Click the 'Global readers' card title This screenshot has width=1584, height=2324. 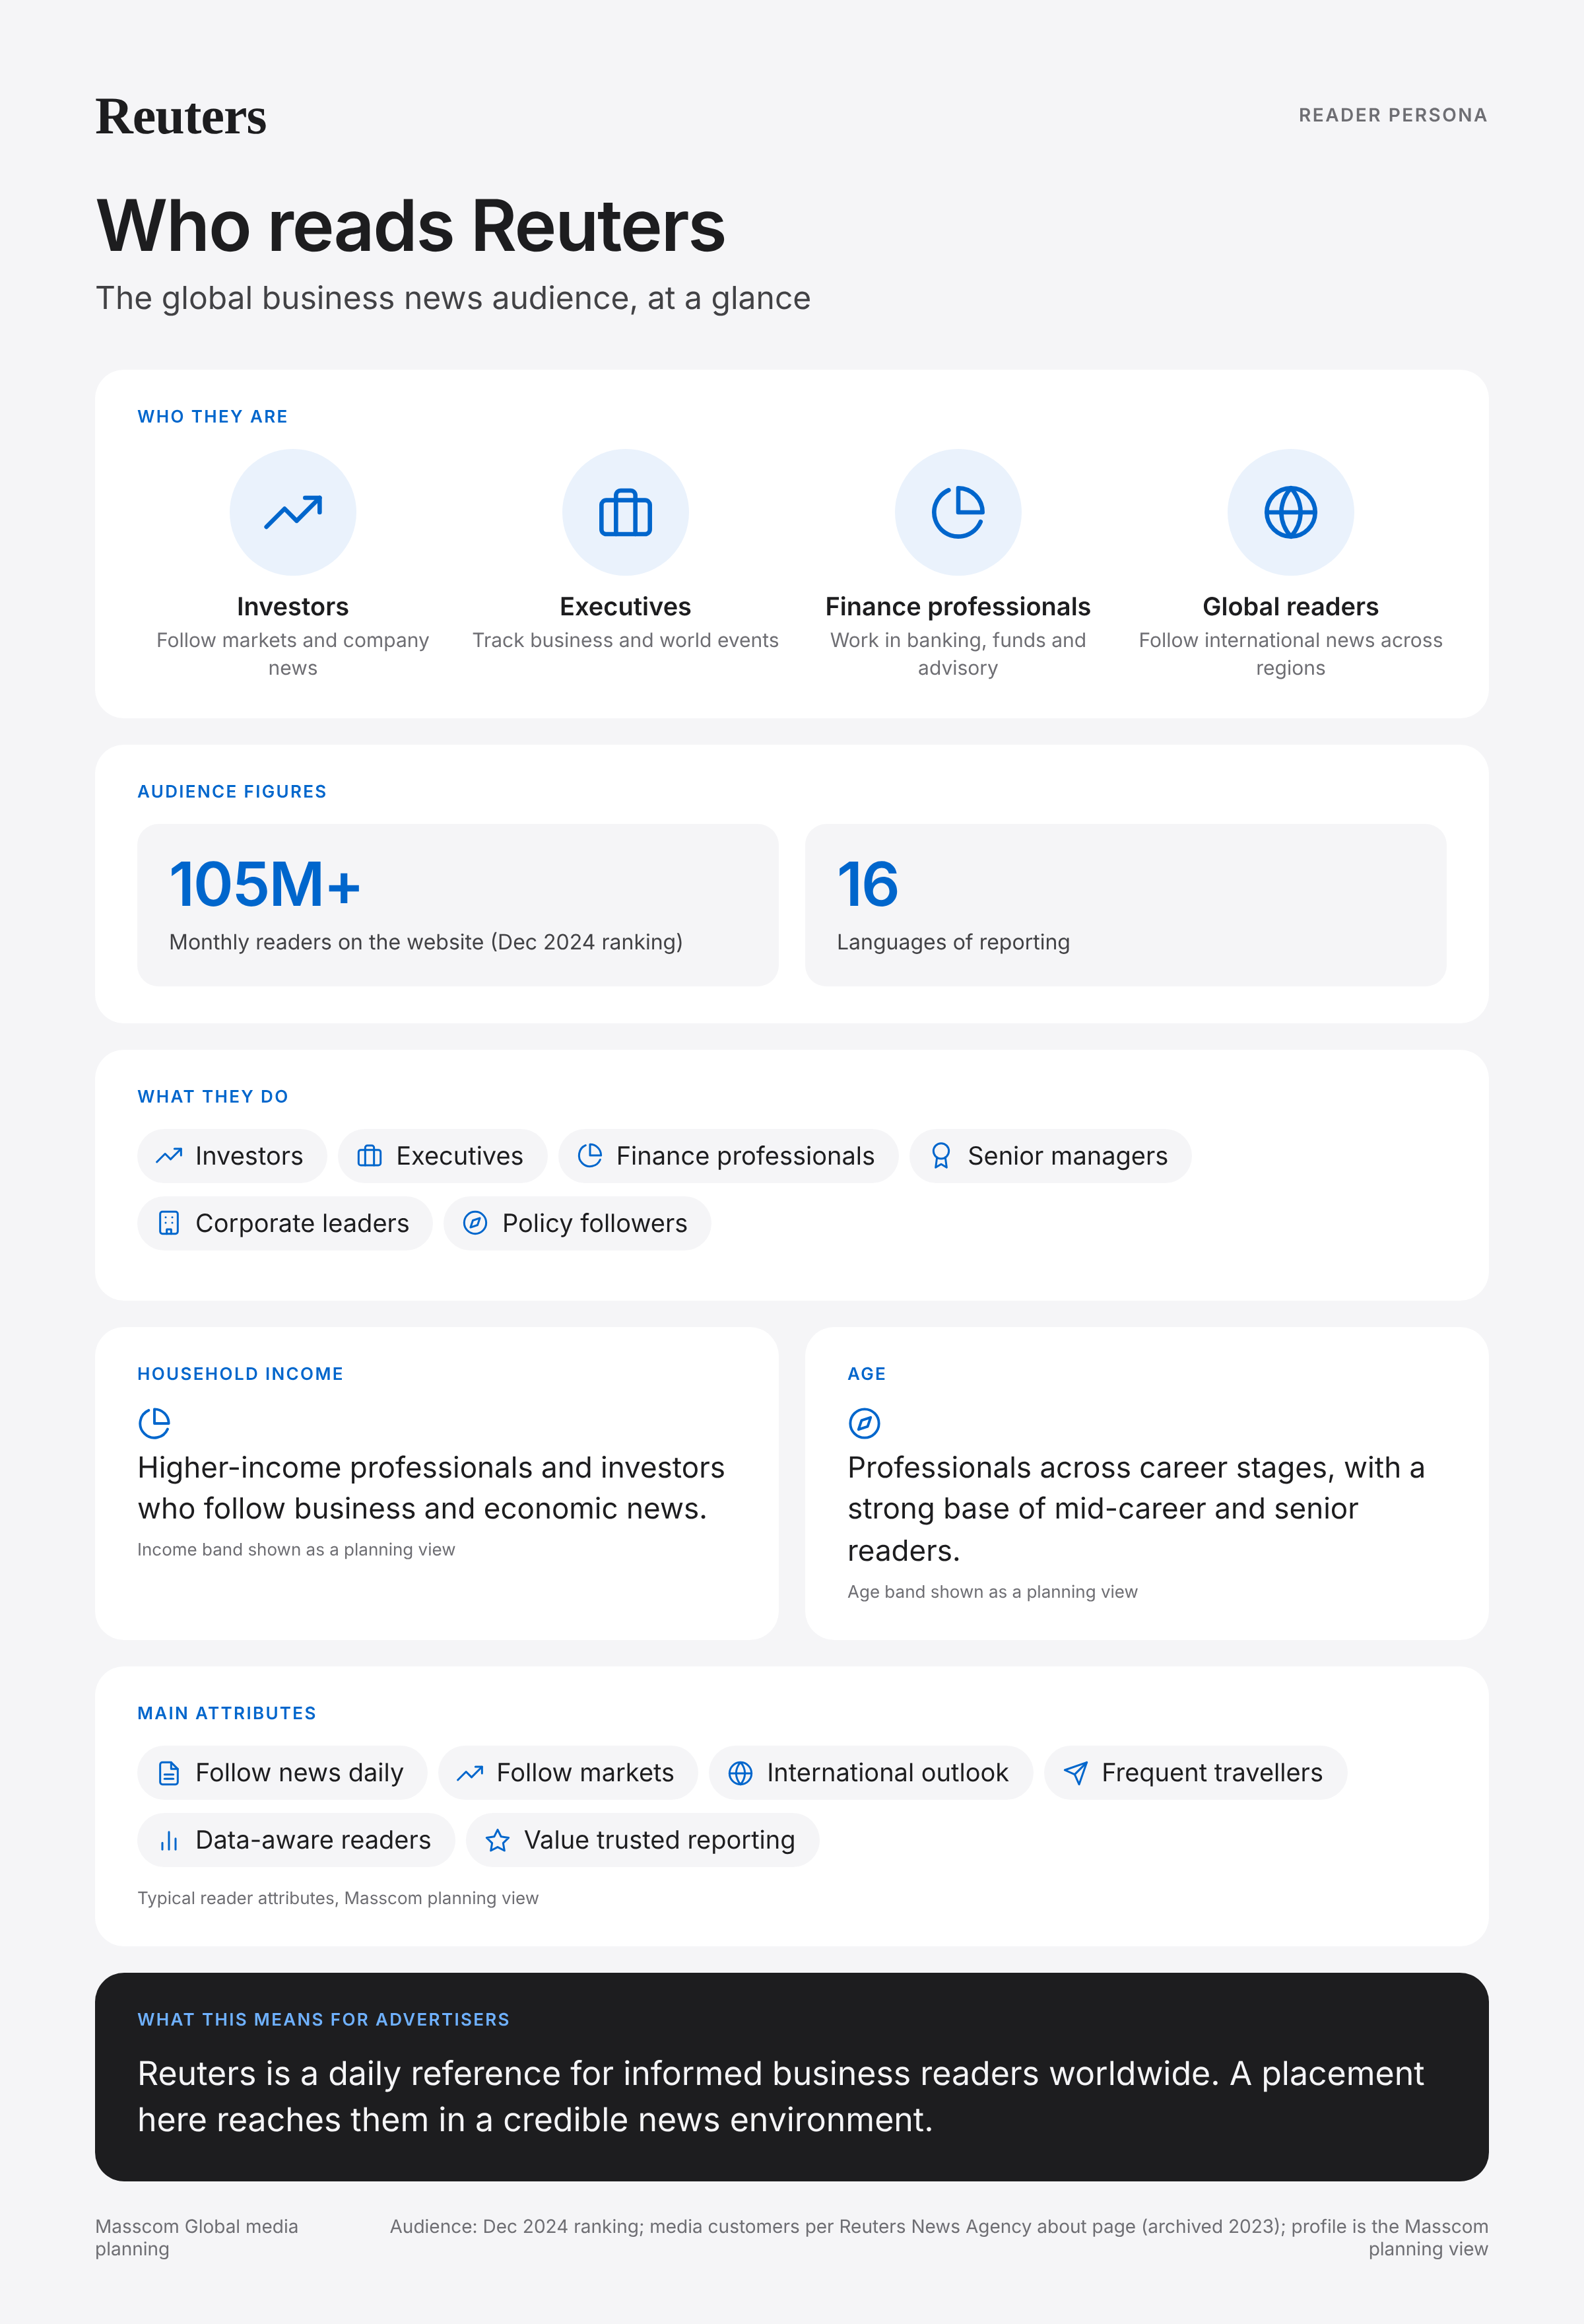point(1290,607)
